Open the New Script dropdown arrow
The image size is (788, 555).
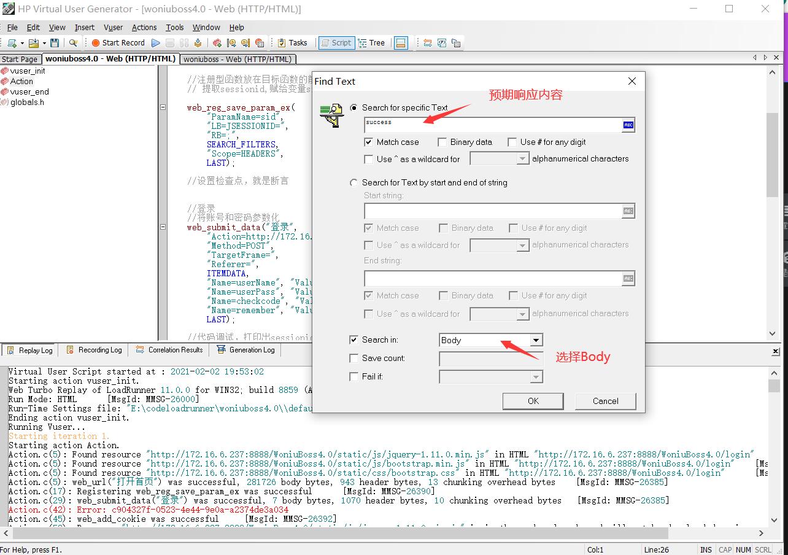22,44
